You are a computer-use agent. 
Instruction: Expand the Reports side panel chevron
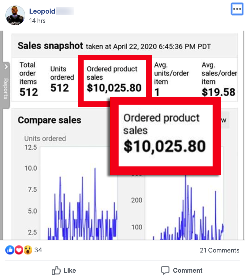[6, 67]
